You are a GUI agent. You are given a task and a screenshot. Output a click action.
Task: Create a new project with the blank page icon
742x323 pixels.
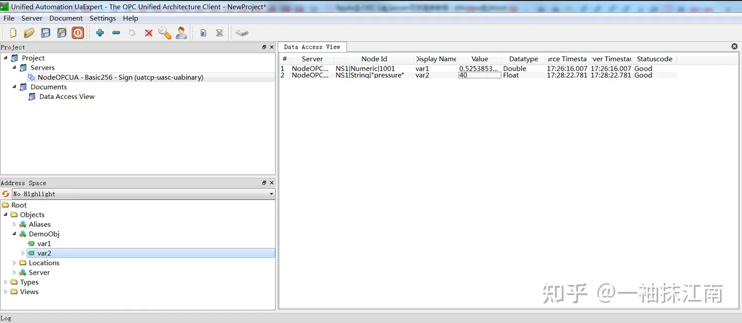coord(13,33)
